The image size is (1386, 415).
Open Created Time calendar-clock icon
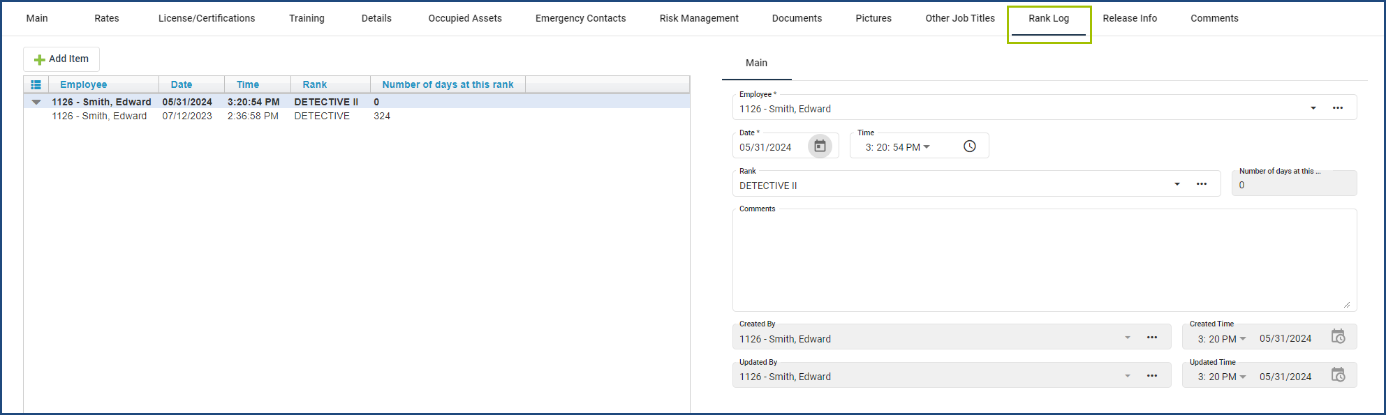point(1338,337)
